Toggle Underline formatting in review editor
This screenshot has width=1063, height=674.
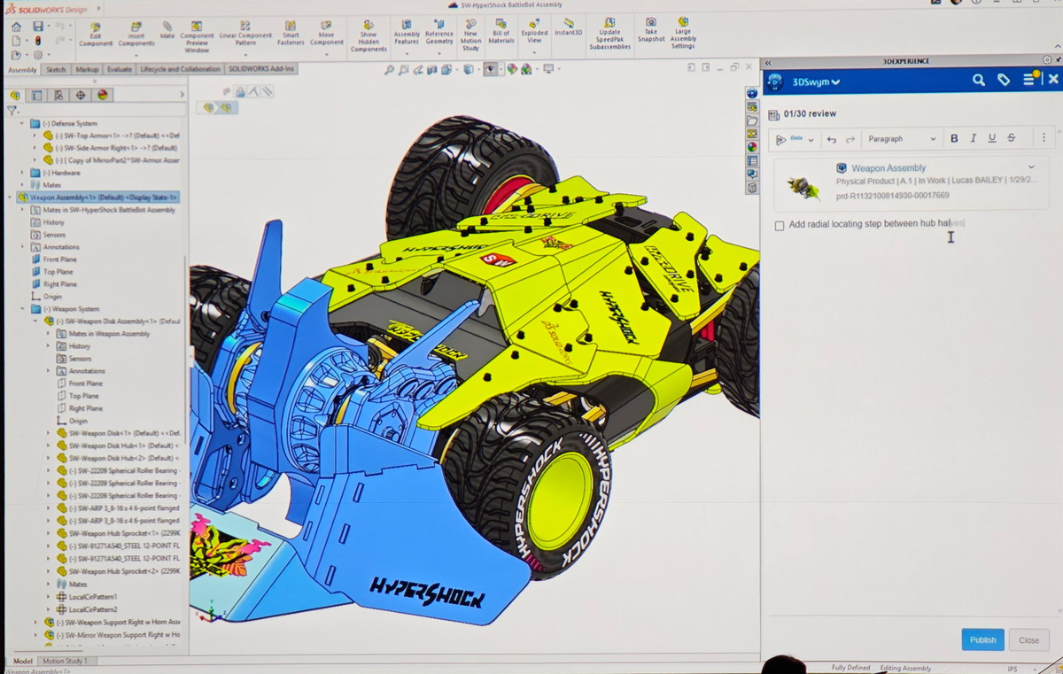point(992,138)
